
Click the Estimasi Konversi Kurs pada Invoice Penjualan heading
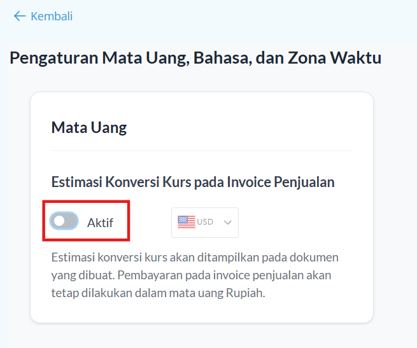coord(193,182)
